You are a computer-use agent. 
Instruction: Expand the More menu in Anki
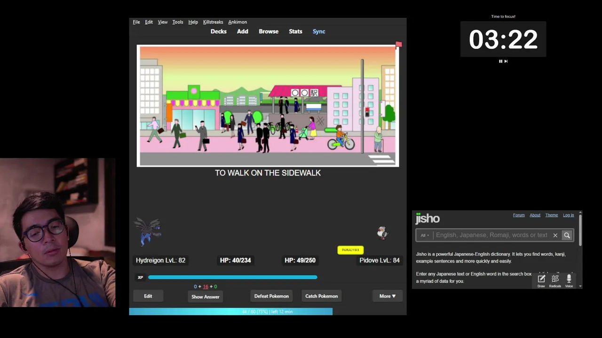click(x=388, y=296)
